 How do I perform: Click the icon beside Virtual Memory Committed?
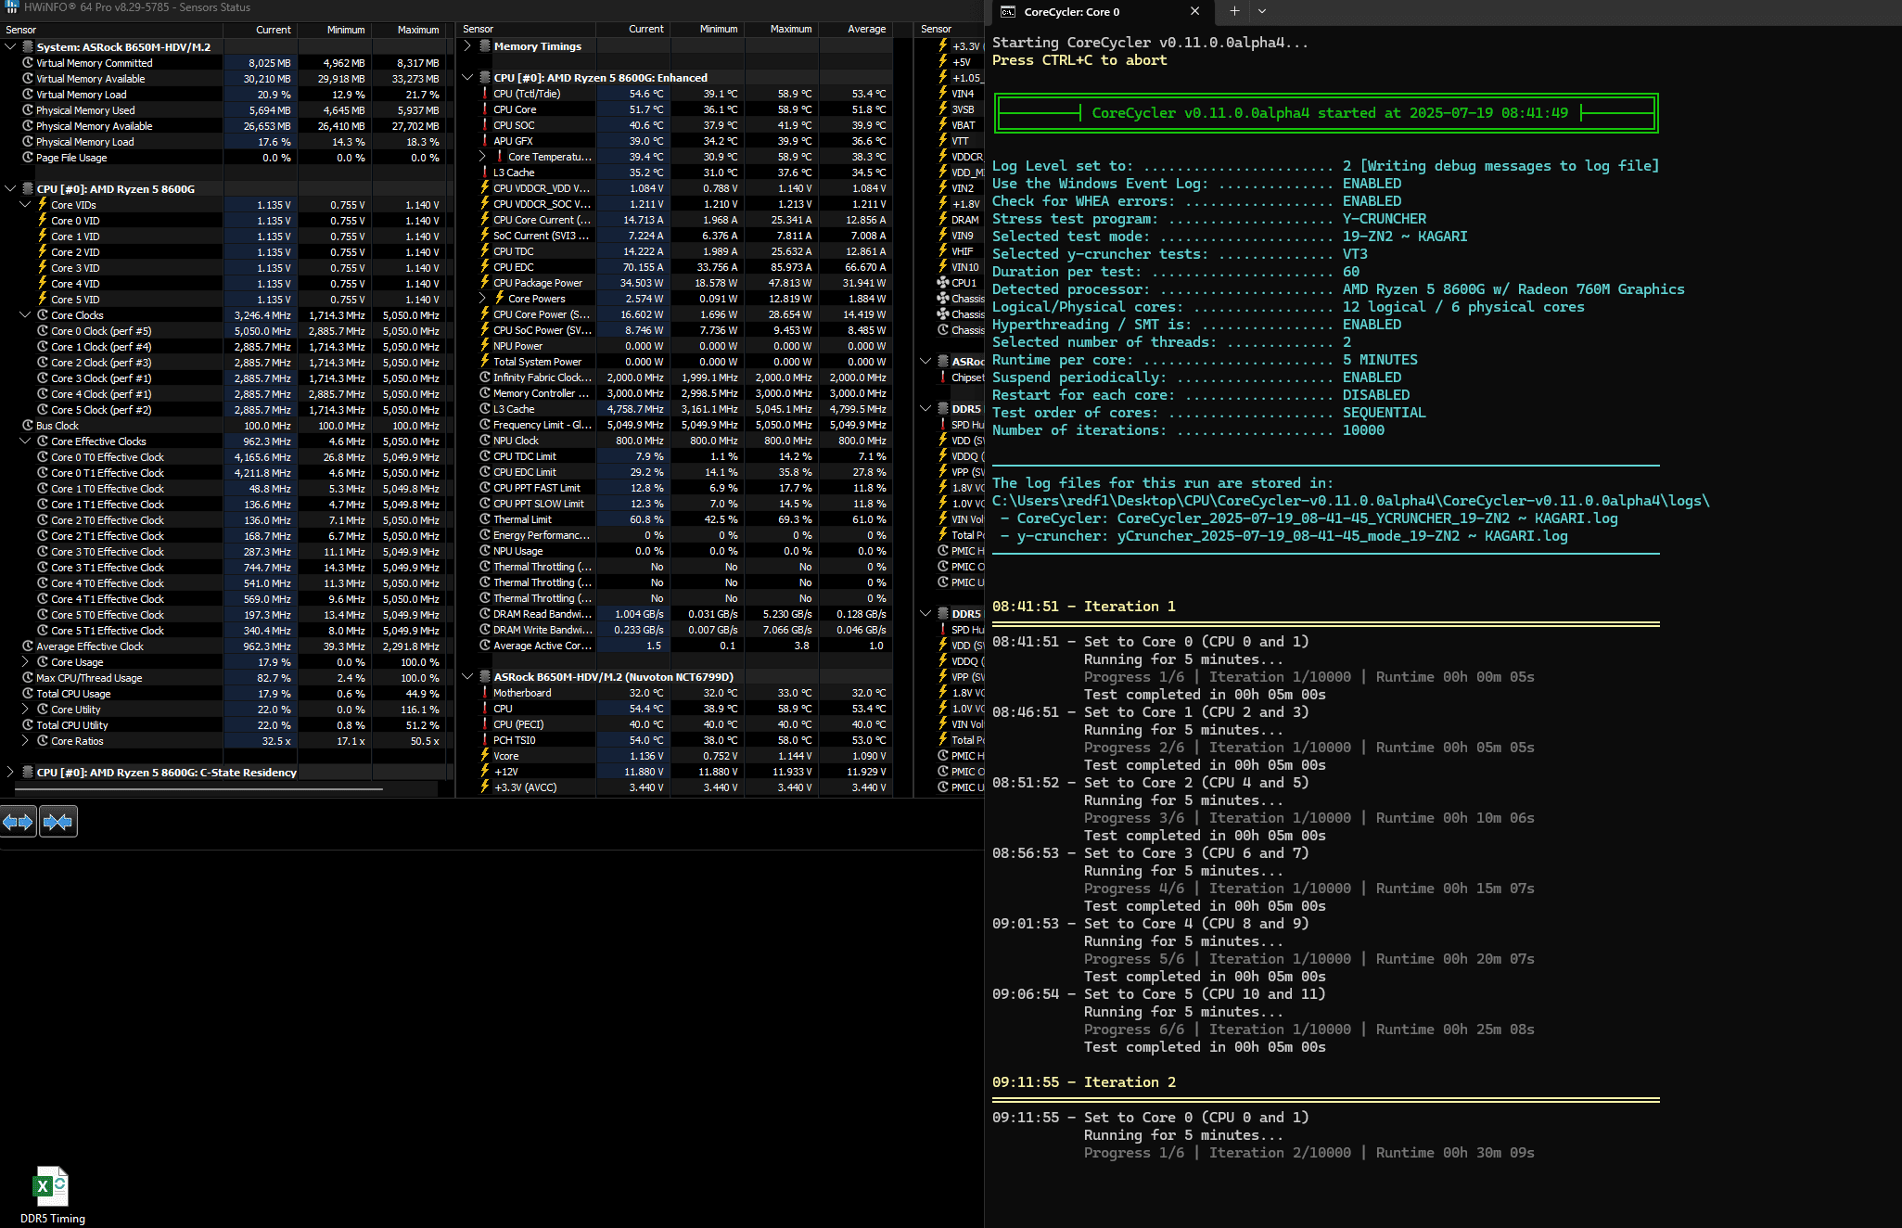coord(28,63)
